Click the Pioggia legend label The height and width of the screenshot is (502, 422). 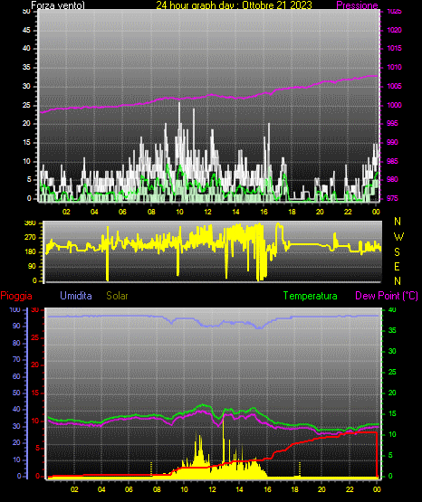(16, 296)
